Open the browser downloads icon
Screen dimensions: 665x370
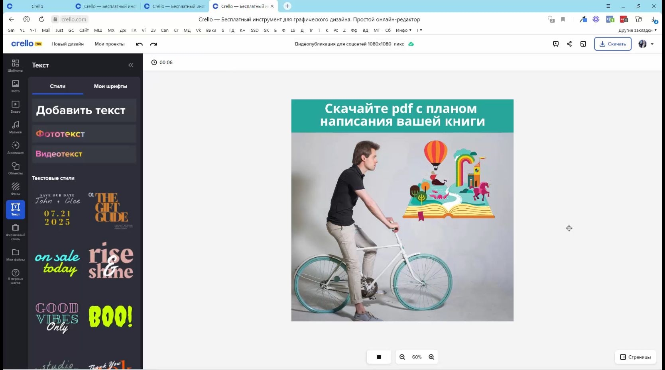click(654, 19)
